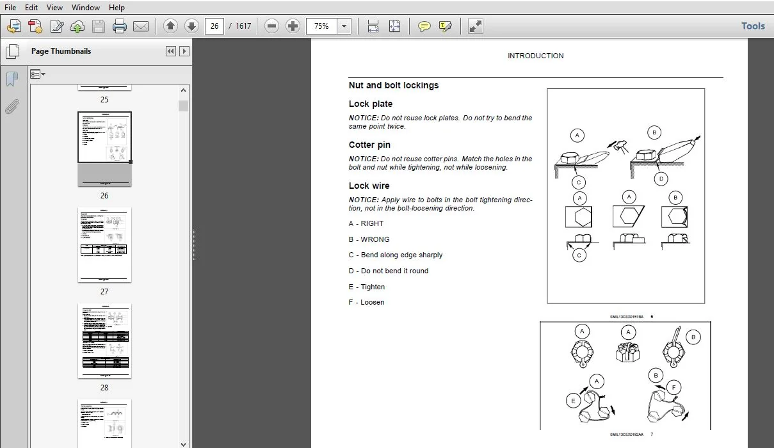Screen dimensions: 774x448
Task: Zoom in with plus button
Action: coord(293,26)
